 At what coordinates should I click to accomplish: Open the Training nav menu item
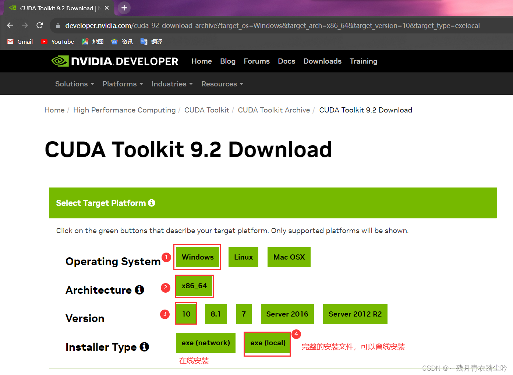click(x=364, y=61)
